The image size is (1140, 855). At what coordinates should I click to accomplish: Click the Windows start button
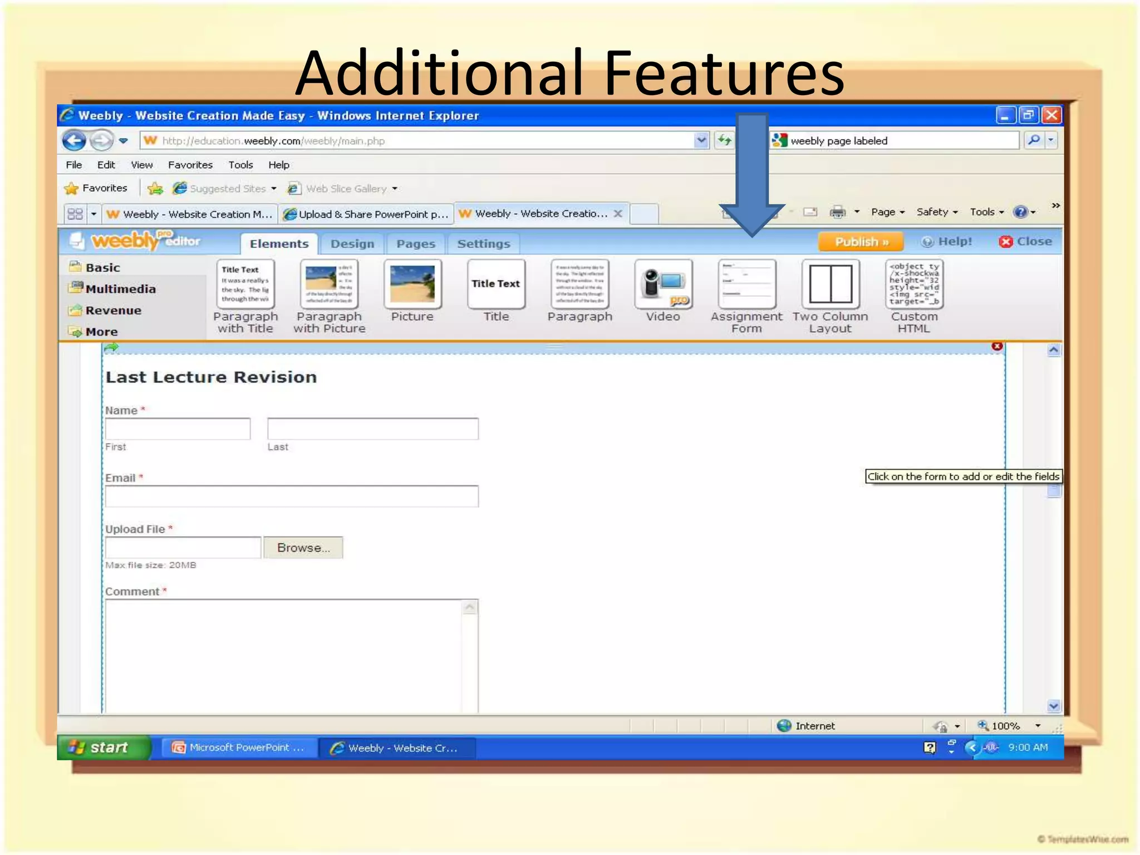coord(104,747)
